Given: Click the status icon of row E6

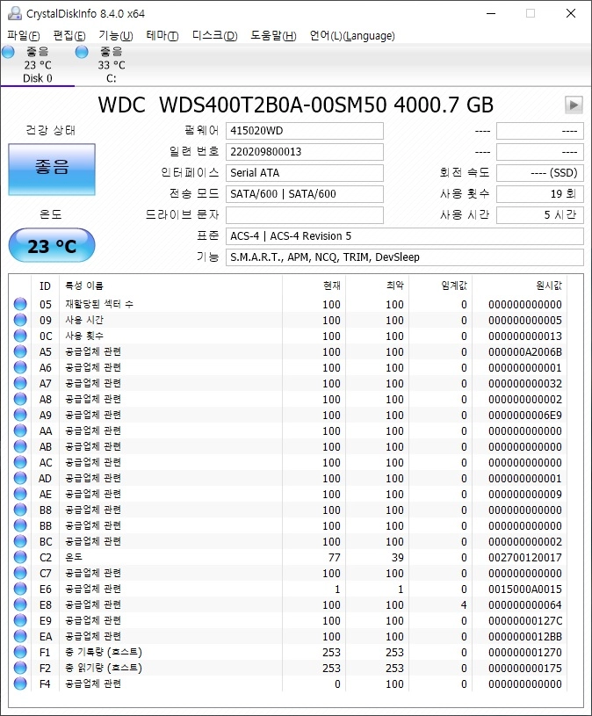Looking at the screenshot, I should 20,589.
